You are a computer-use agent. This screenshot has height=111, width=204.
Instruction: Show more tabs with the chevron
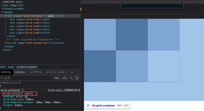point(72,72)
